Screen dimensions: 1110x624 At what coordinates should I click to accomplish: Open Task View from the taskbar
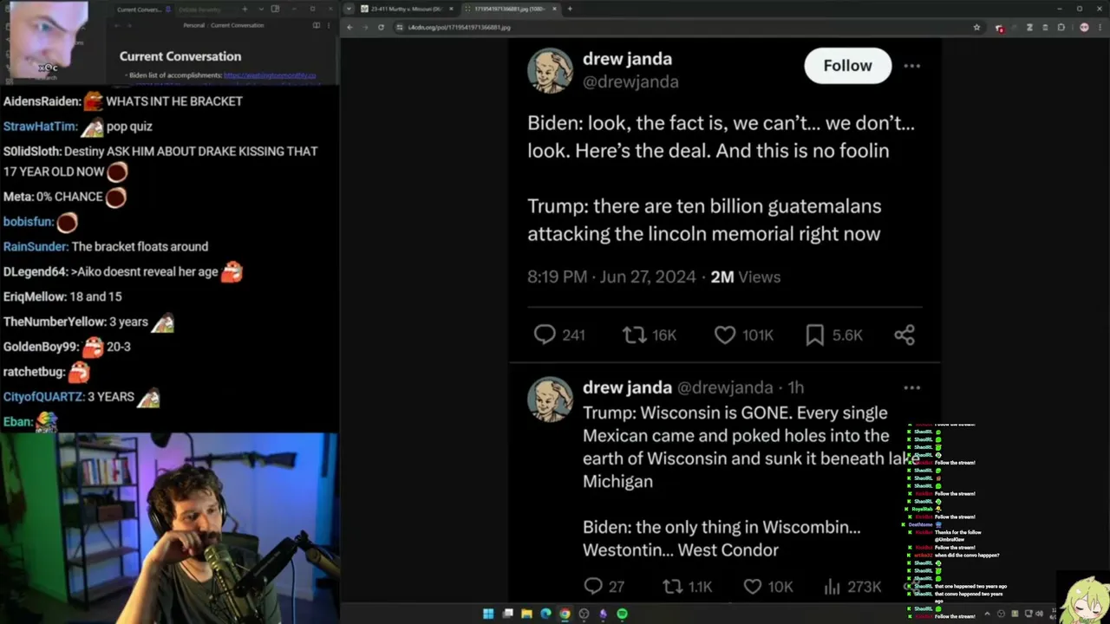tap(507, 614)
